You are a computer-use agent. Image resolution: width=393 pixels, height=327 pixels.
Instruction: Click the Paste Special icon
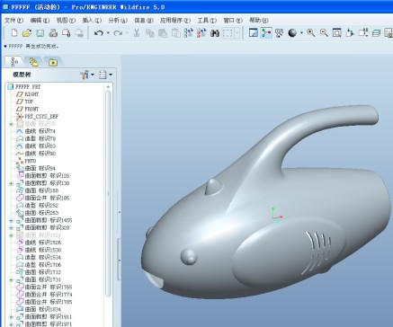[x=175, y=32]
